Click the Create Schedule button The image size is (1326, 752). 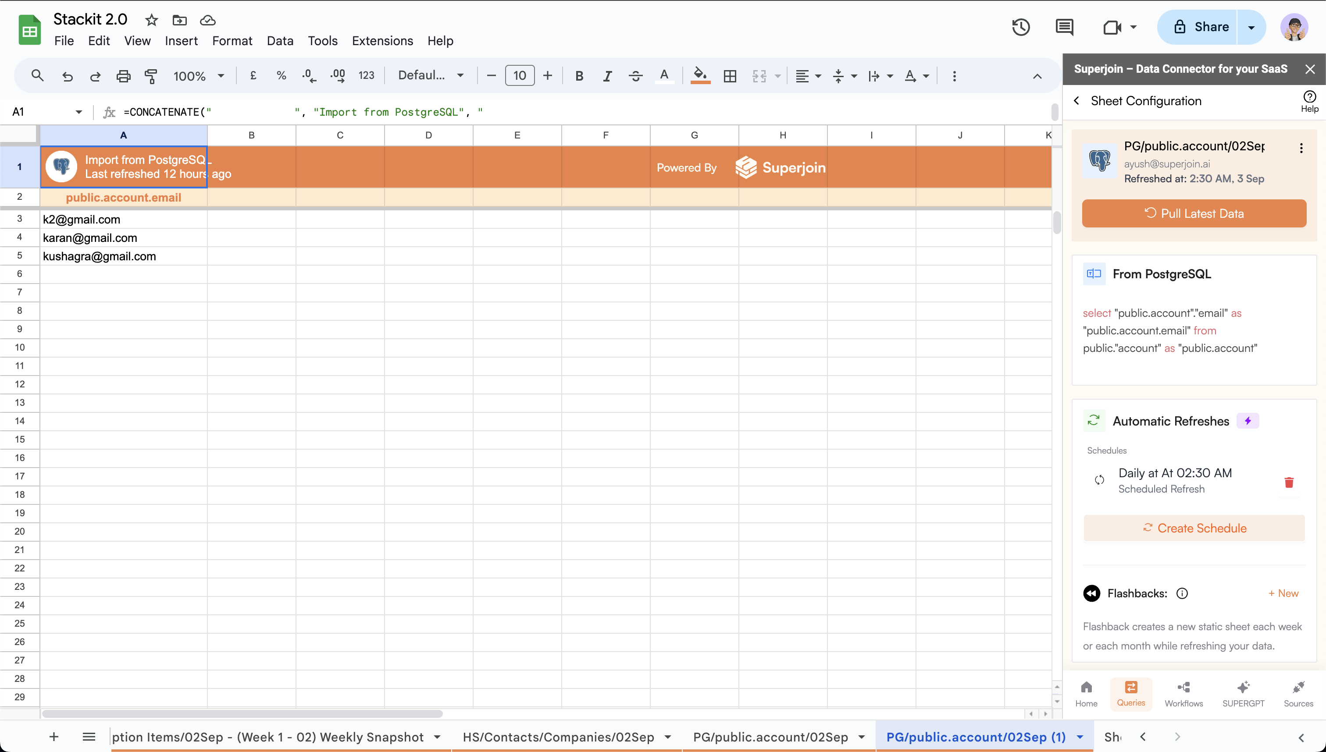pyautogui.click(x=1194, y=528)
